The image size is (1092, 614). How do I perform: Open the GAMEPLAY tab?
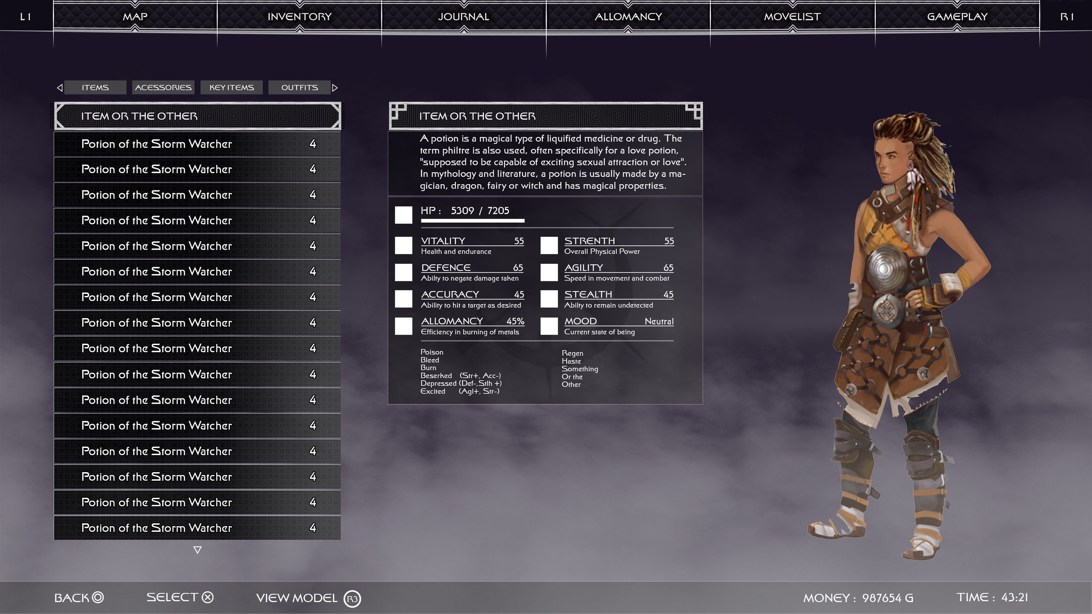pos(957,17)
